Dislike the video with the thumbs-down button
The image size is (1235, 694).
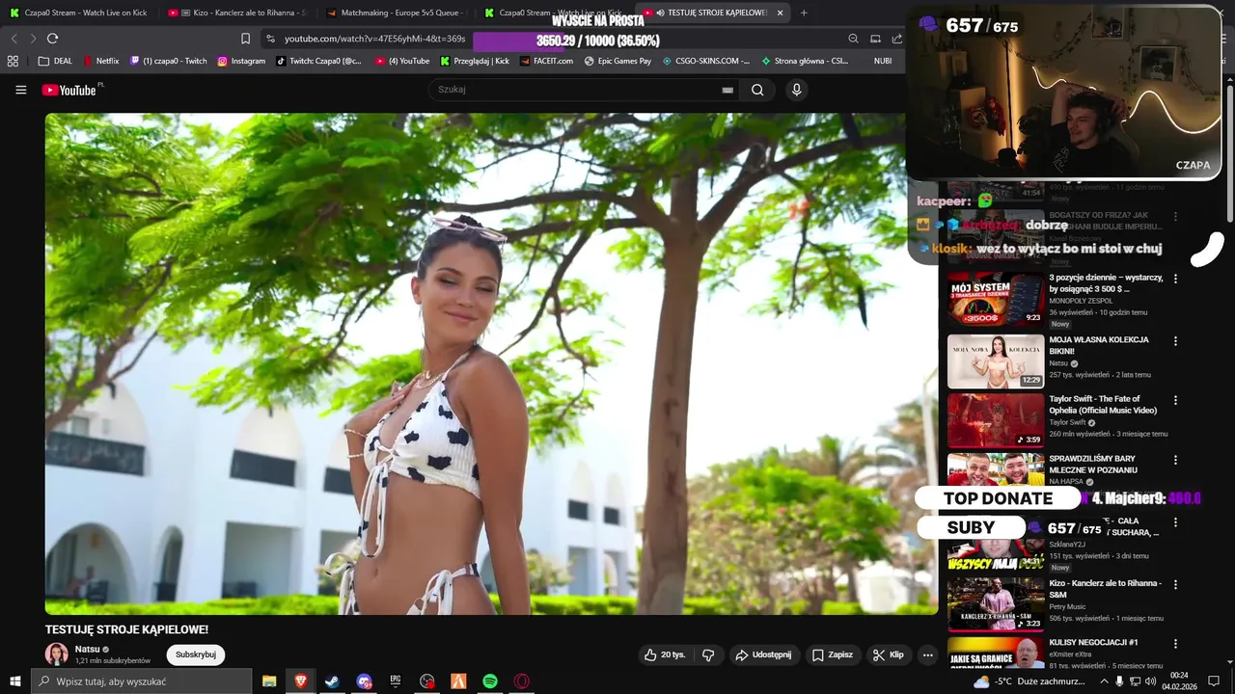tap(708, 654)
